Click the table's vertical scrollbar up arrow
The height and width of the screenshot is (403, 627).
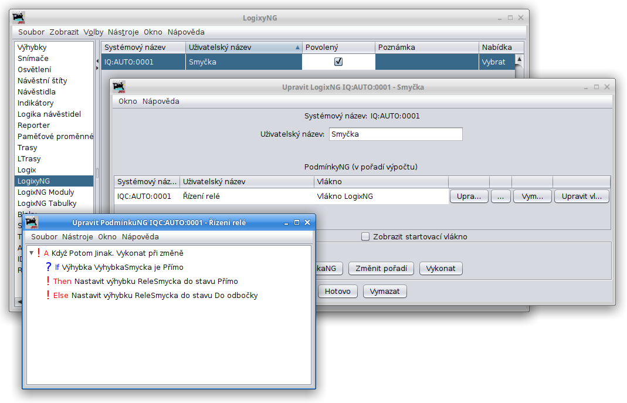tap(519, 59)
